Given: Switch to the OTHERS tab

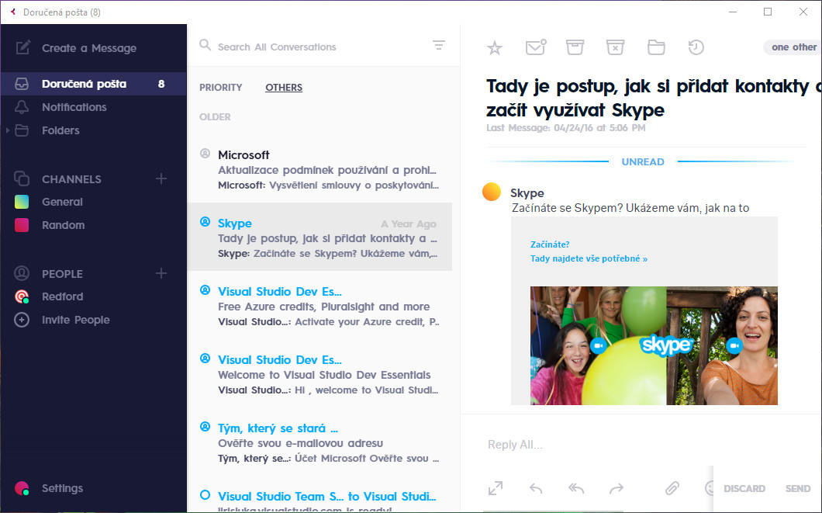Looking at the screenshot, I should pyautogui.click(x=284, y=88).
